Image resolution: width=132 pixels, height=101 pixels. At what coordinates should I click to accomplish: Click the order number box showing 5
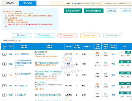(4, 95)
